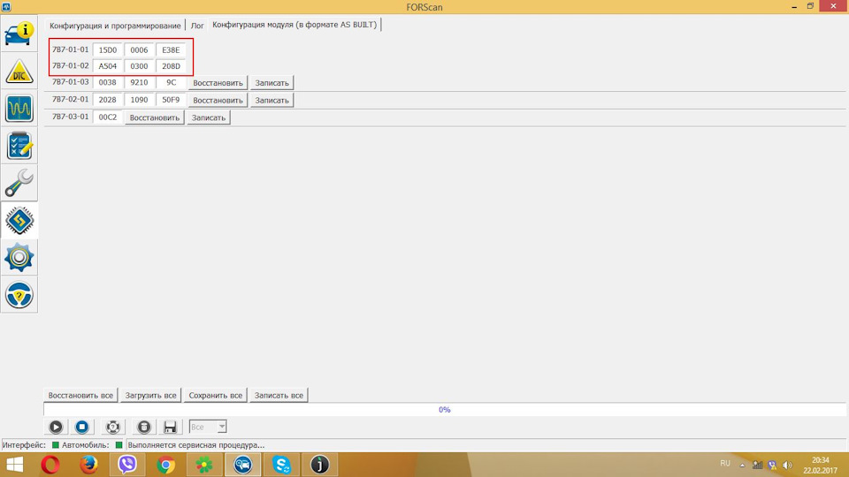
Task: Click the 'Интерфейс:' green status indicator
Action: pos(55,445)
